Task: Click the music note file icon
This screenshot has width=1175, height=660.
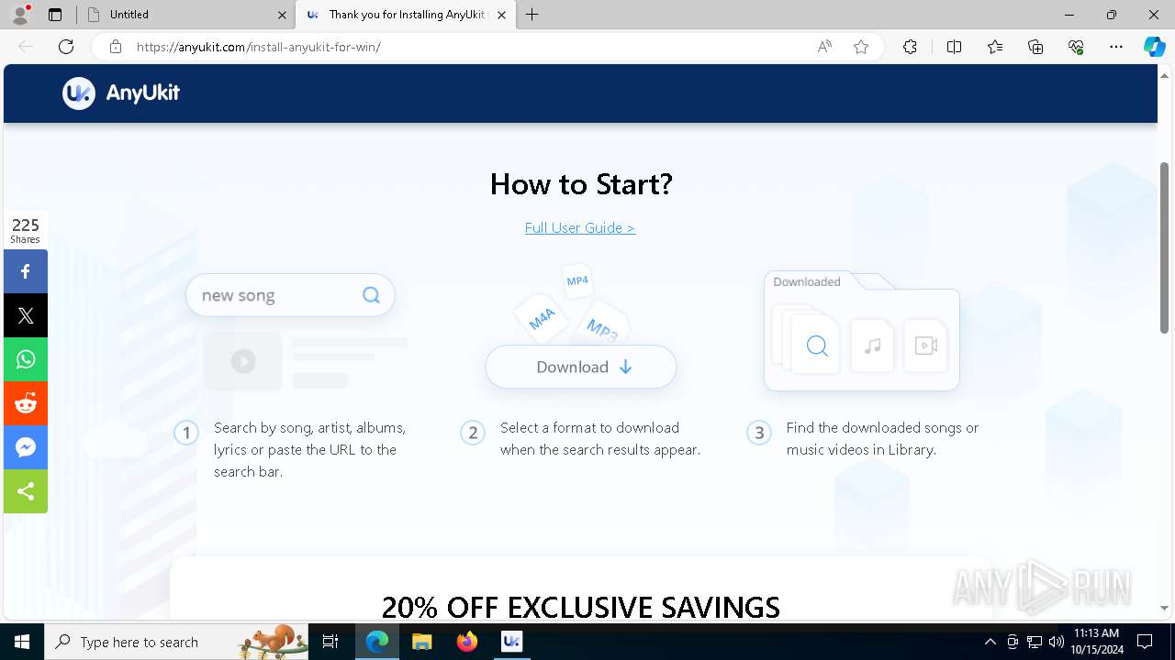Action: pyautogui.click(x=872, y=346)
